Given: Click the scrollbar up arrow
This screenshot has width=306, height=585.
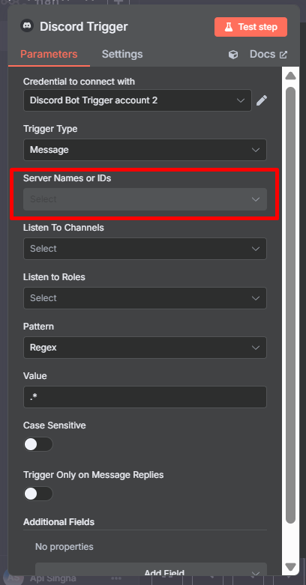Looking at the screenshot, I should tap(290, 76).
